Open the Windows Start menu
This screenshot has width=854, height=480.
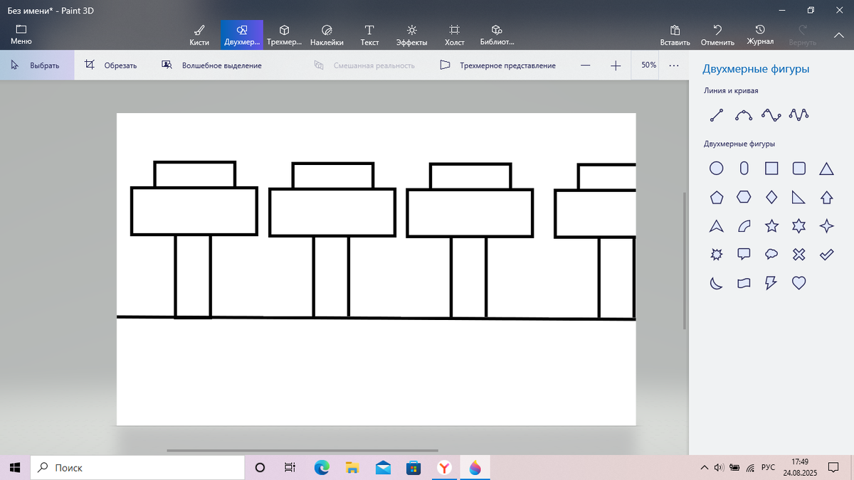tap(15, 467)
